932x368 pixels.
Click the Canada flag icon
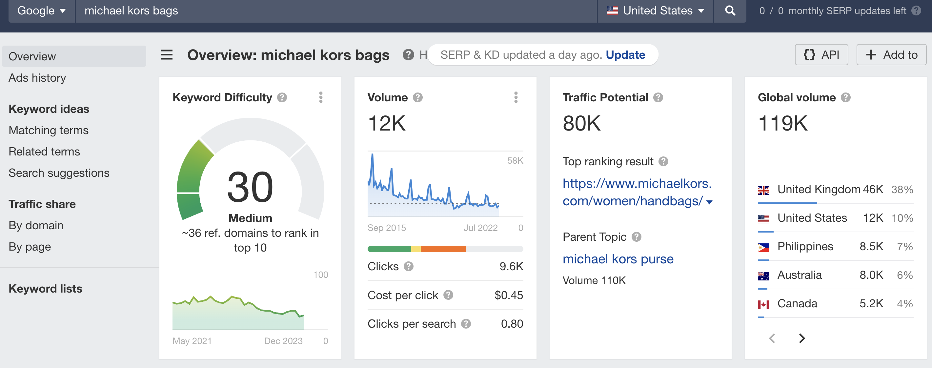(x=763, y=304)
